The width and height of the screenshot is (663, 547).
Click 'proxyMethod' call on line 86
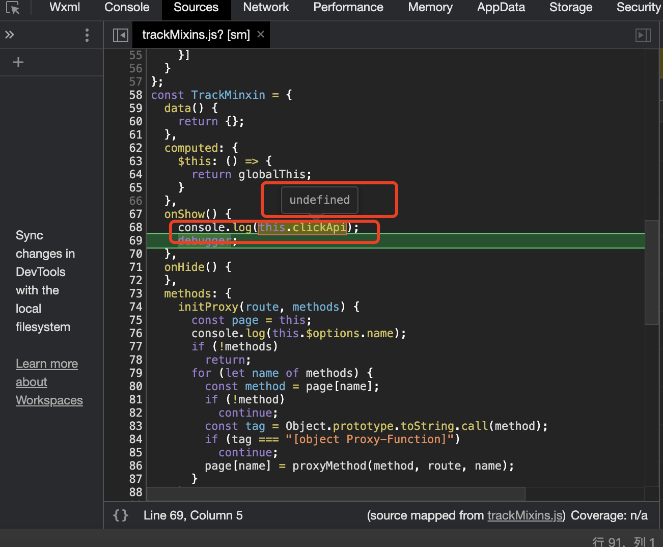click(x=329, y=466)
